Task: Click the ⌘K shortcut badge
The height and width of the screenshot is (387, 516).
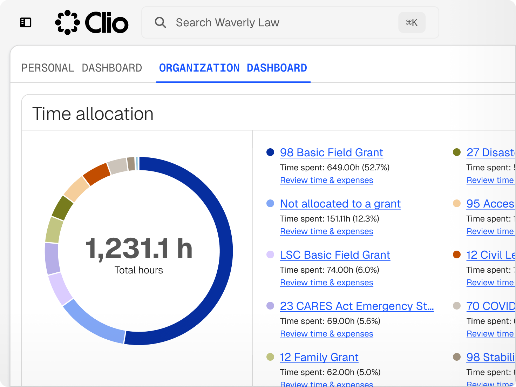Action: point(412,22)
